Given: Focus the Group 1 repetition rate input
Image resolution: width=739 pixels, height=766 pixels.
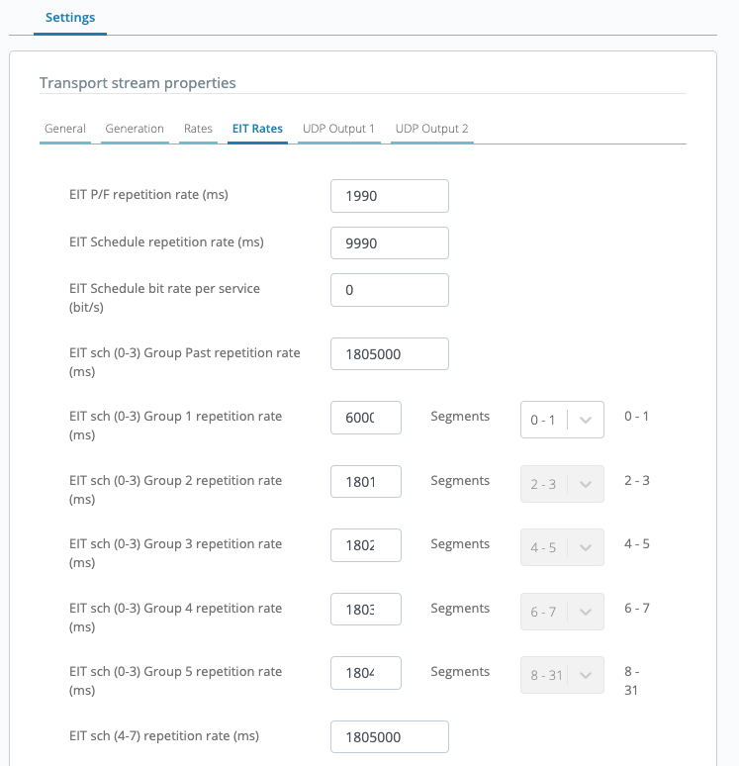Looking at the screenshot, I should pyautogui.click(x=366, y=418).
